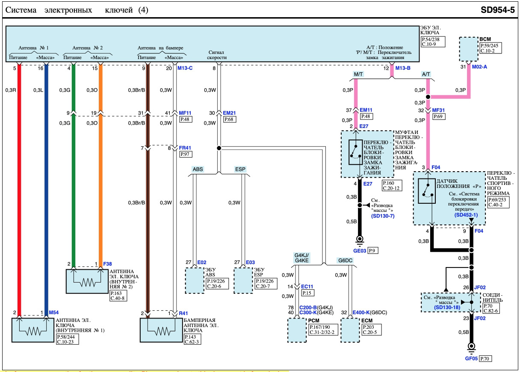Click the GF05 ground label
The height and width of the screenshot is (372, 520).
[x=472, y=358]
